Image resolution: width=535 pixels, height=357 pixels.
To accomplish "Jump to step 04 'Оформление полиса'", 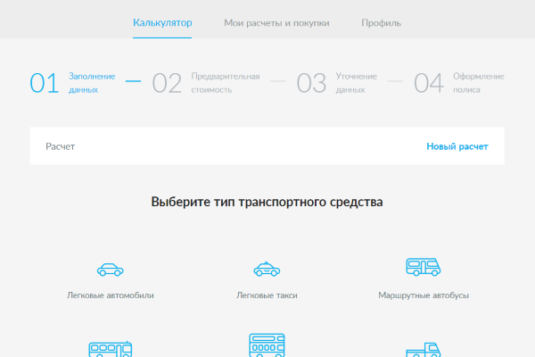I will (x=429, y=83).
